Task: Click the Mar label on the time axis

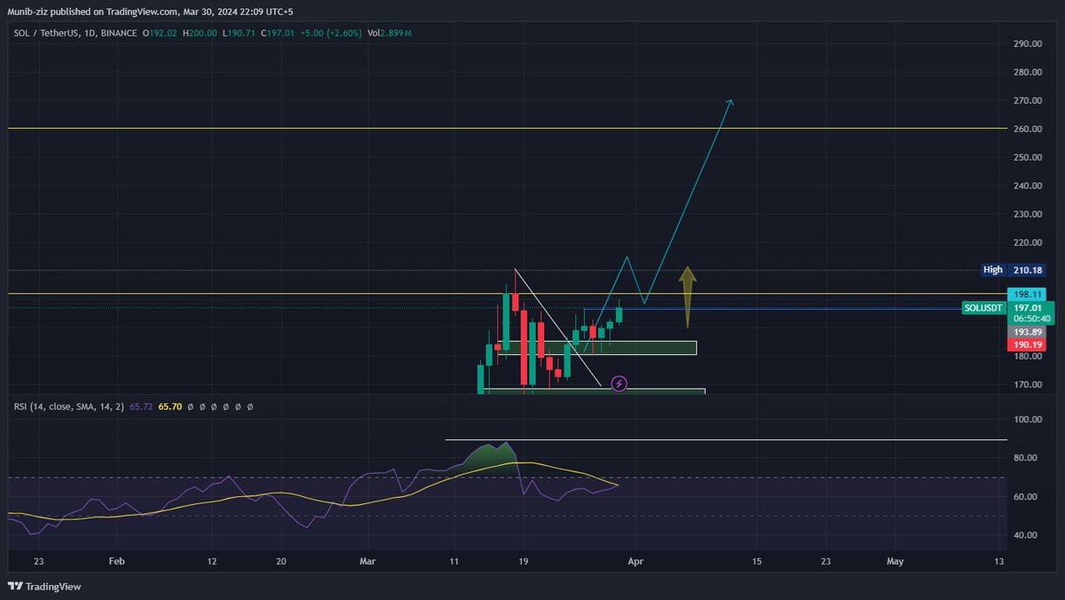Action: [368, 561]
